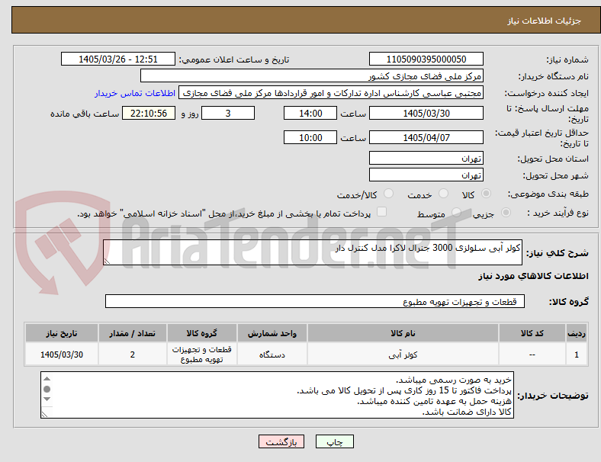Click the buyer notes text area
601x462 pixels.
(277, 395)
